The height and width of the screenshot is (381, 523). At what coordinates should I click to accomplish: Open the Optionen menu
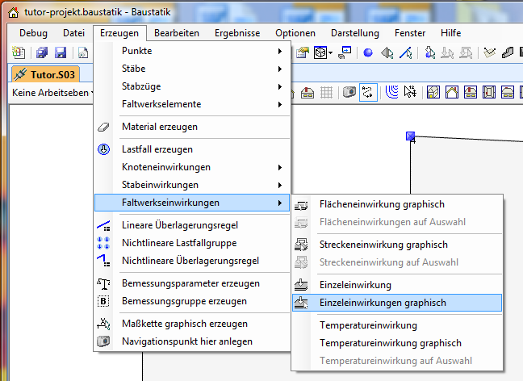(295, 33)
